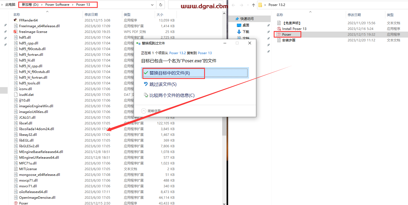
Task: Click the libcef.dll file icon
Action: point(16,123)
